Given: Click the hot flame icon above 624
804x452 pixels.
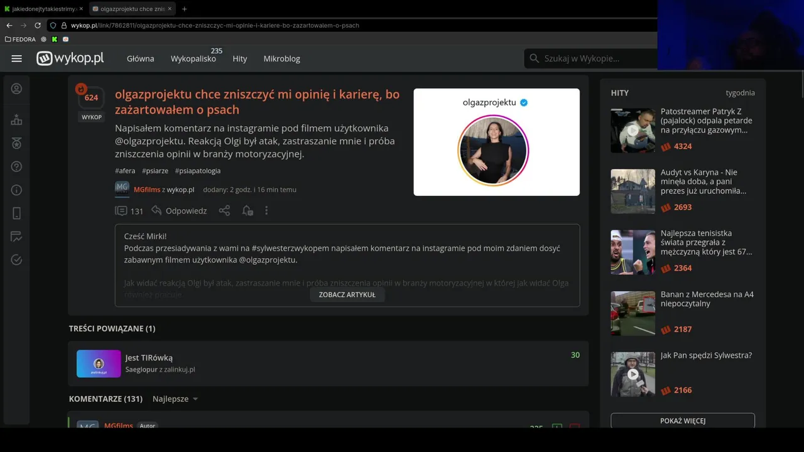Looking at the screenshot, I should [81, 89].
